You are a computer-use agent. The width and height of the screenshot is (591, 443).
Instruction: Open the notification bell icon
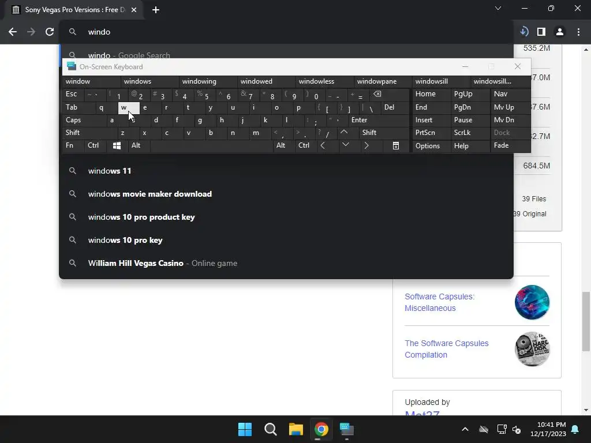[x=575, y=429]
